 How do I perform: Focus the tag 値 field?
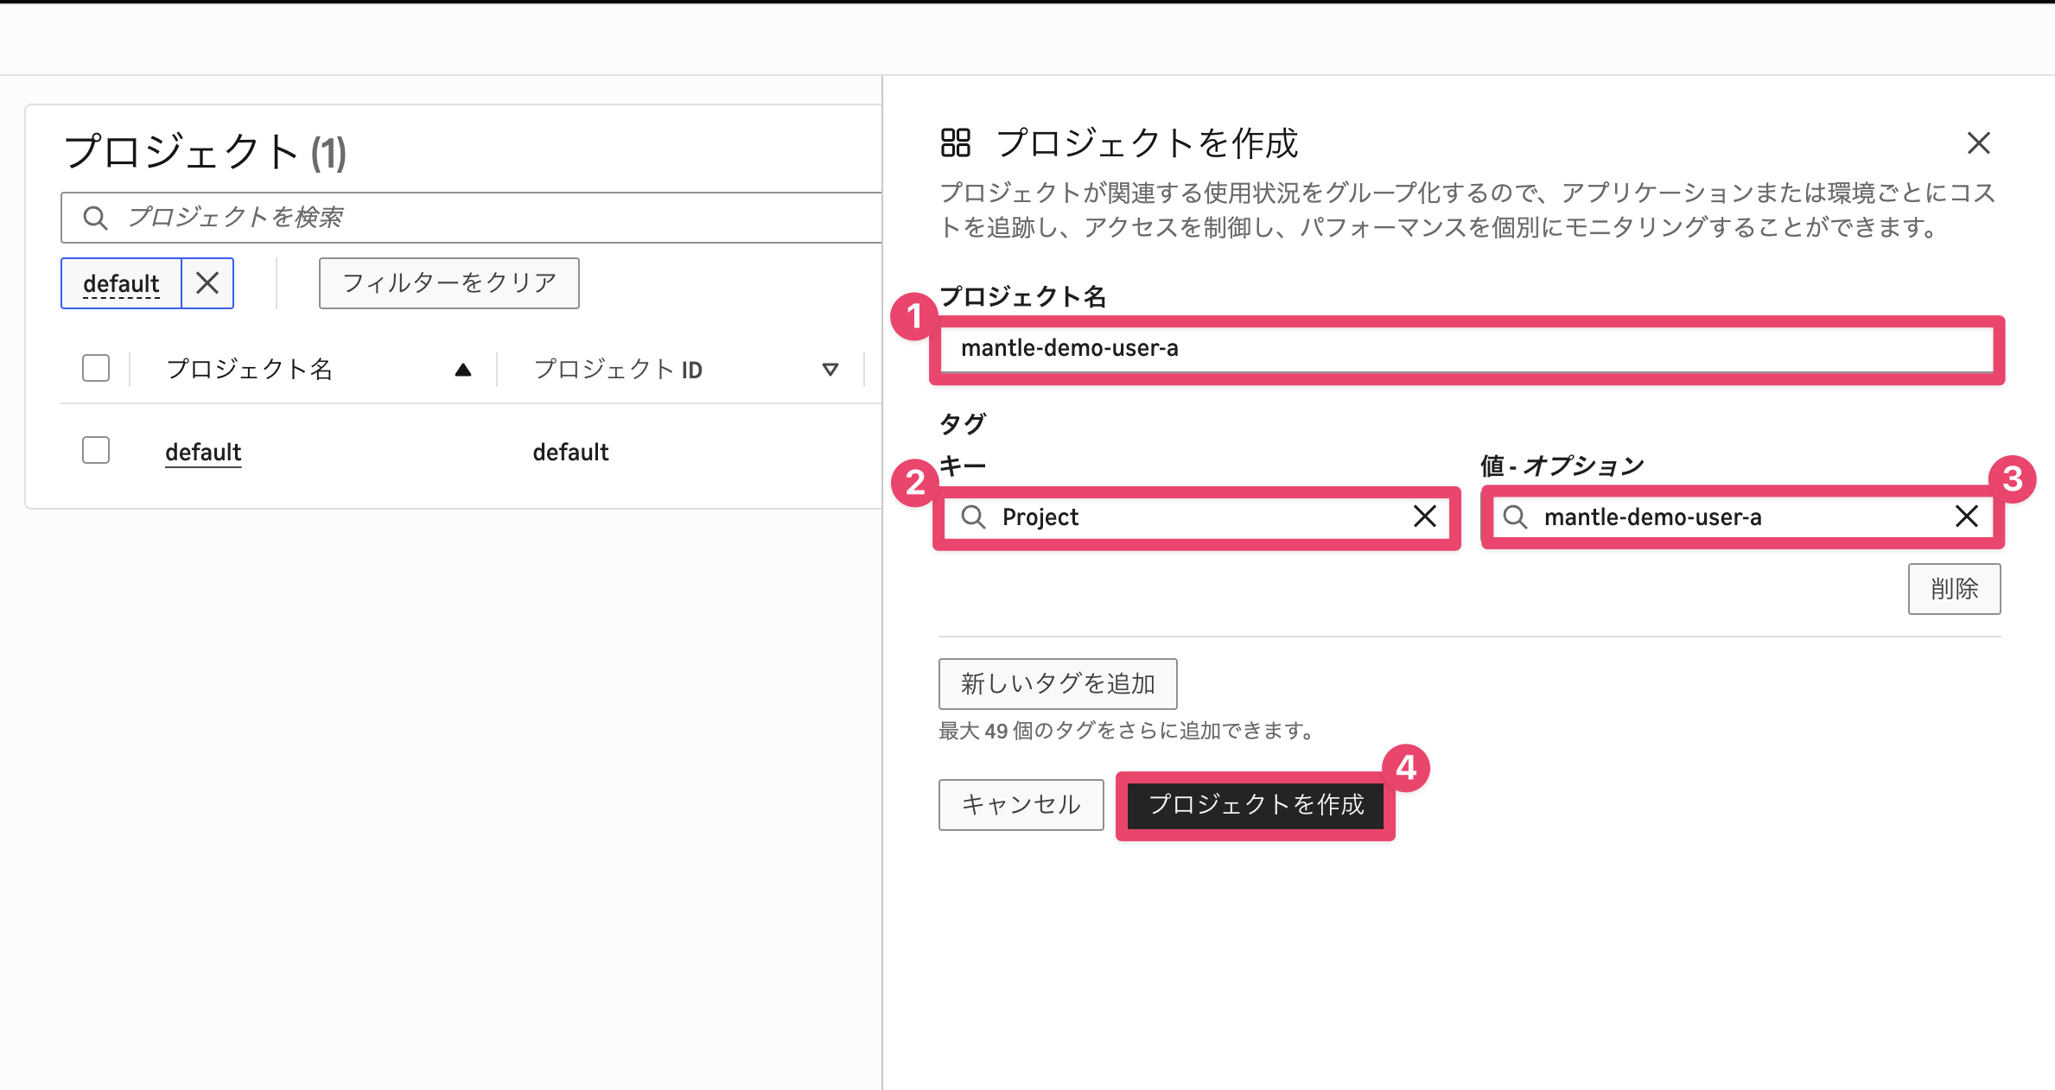click(1742, 516)
